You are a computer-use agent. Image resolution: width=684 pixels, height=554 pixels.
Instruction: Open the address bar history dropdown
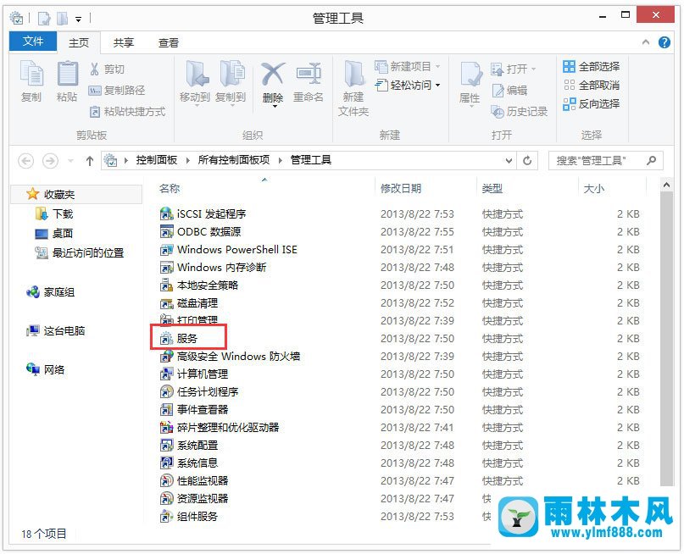point(509,161)
